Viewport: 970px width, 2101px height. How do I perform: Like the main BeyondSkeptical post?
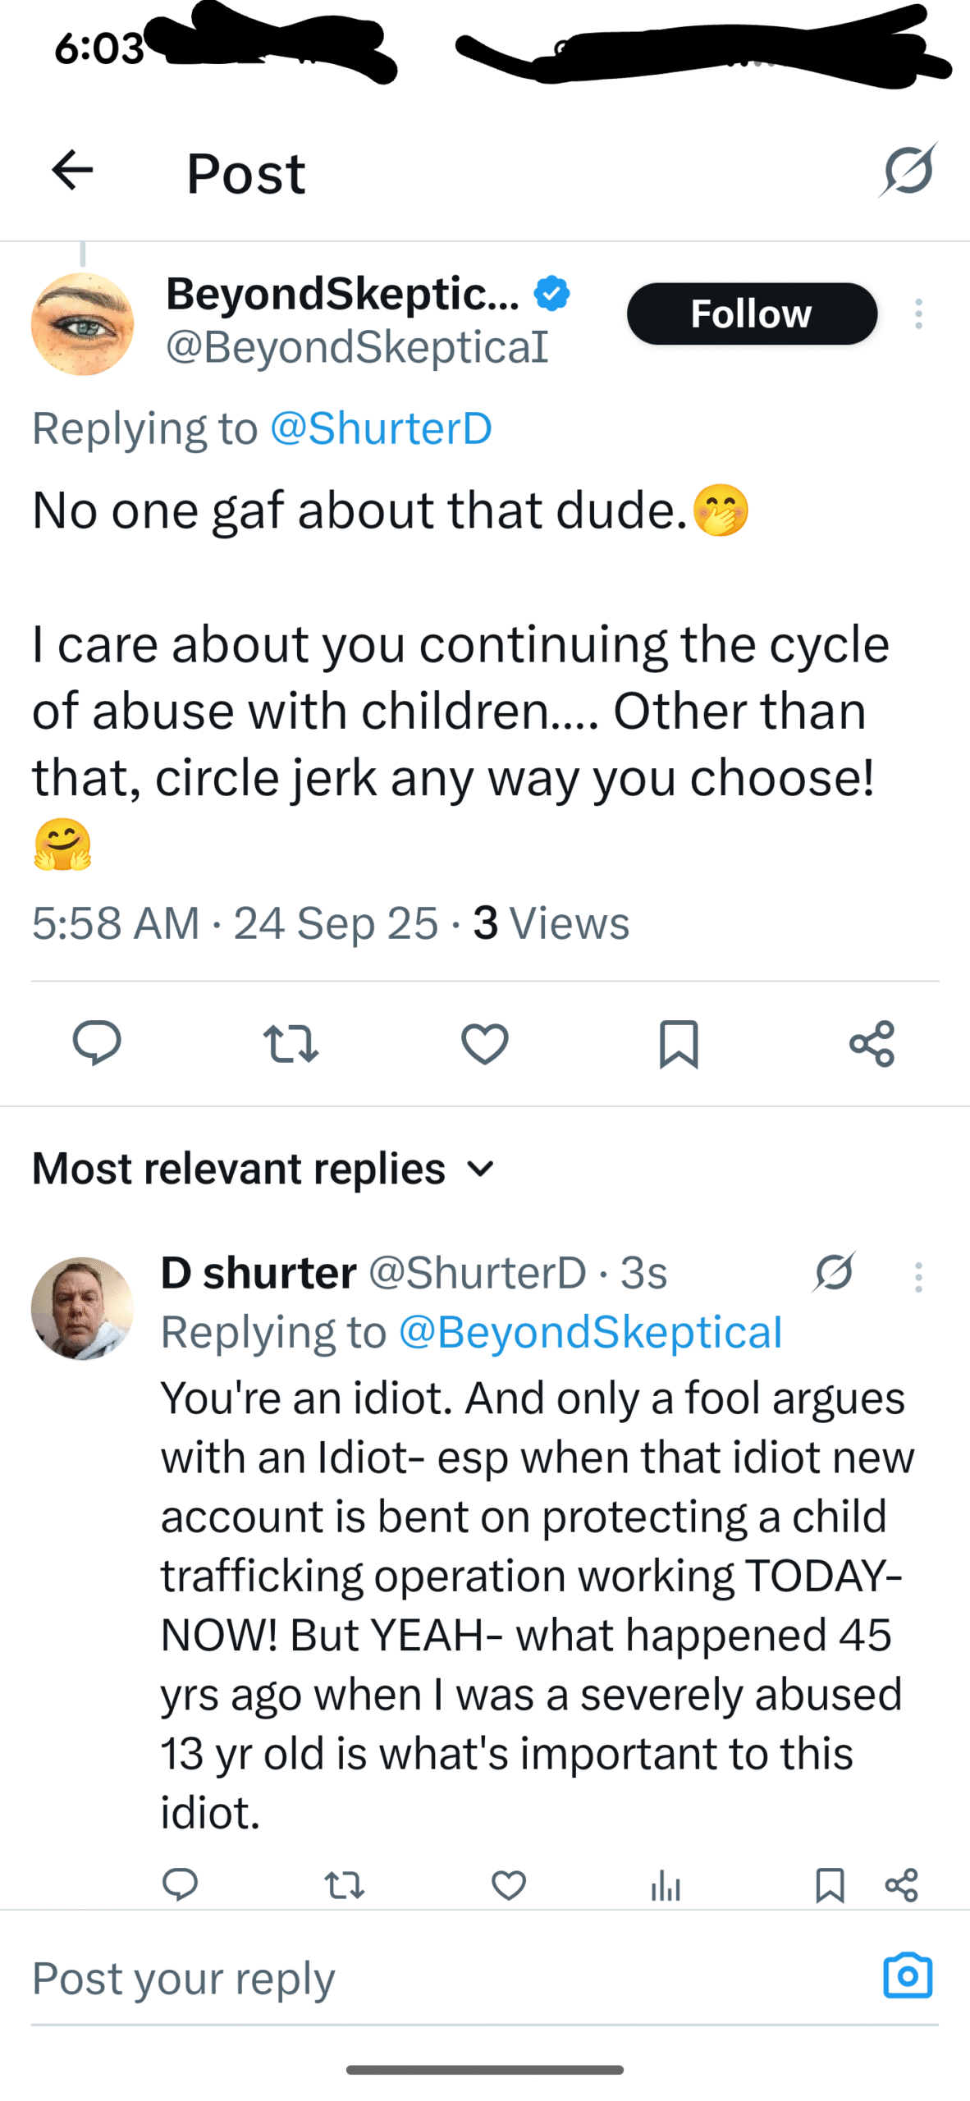pyautogui.click(x=485, y=1043)
